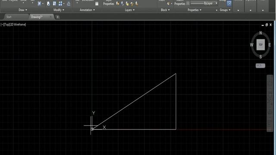Expand the Properties panel dropdown

[194, 10]
